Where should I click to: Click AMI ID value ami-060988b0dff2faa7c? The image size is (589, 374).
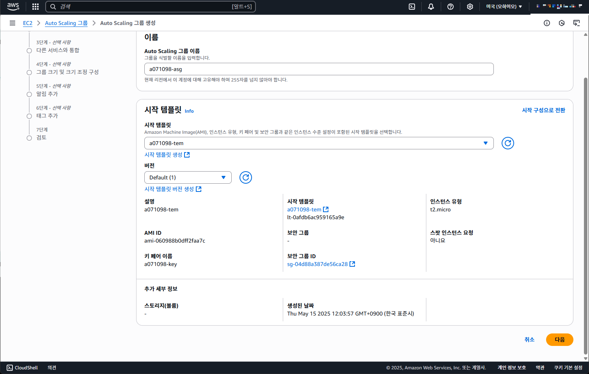point(175,241)
